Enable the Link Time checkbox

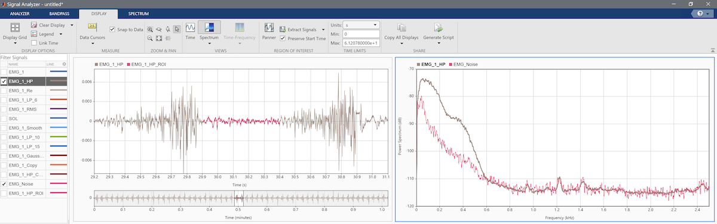pyautogui.click(x=34, y=43)
